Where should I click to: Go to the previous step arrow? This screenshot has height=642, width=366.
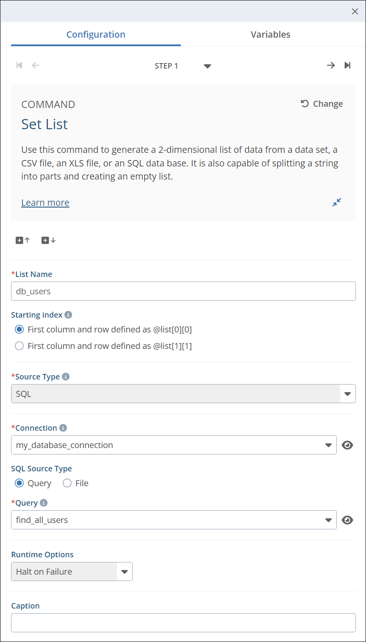[36, 65]
